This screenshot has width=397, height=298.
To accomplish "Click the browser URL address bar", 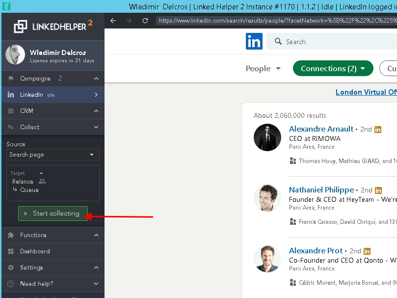I will pyautogui.click(x=276, y=21).
